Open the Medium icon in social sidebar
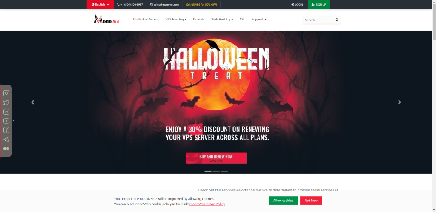The height and width of the screenshot is (212, 436). tap(6, 149)
